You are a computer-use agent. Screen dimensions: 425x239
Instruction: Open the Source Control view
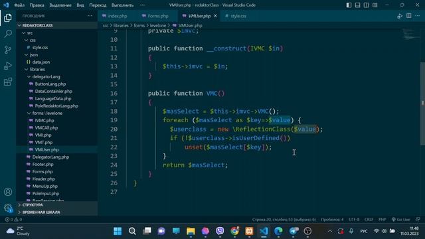coord(8,50)
